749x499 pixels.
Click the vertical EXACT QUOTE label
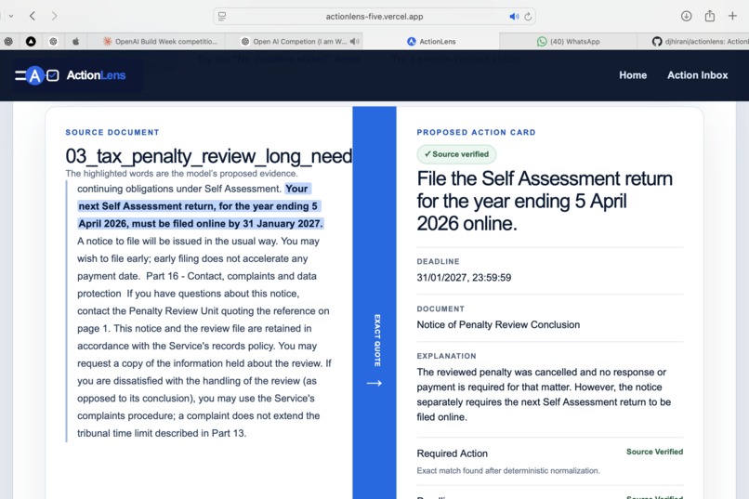click(x=377, y=340)
